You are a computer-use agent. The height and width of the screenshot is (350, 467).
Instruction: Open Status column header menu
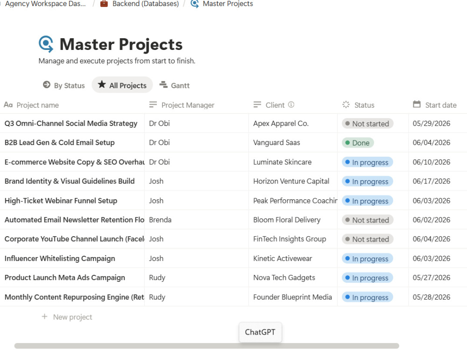[373, 105]
